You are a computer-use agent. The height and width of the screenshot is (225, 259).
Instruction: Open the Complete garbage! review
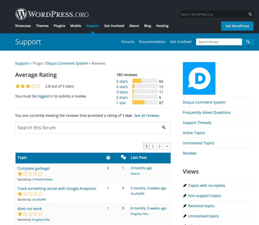(x=34, y=168)
